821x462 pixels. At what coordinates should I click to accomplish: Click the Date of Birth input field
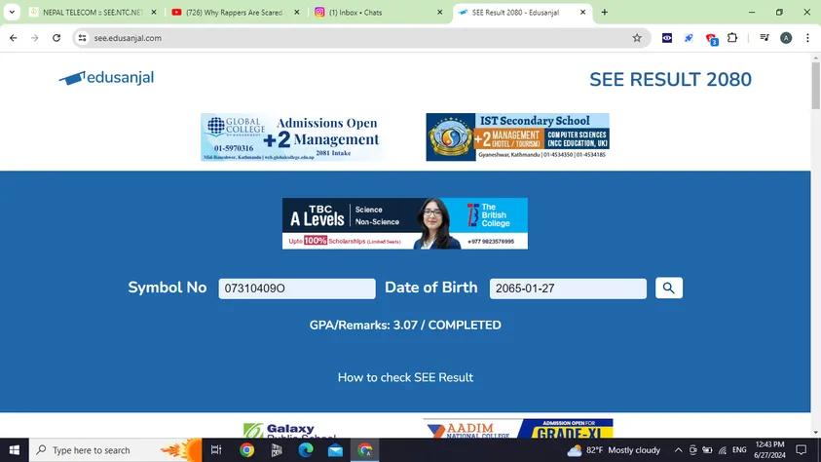coord(568,289)
